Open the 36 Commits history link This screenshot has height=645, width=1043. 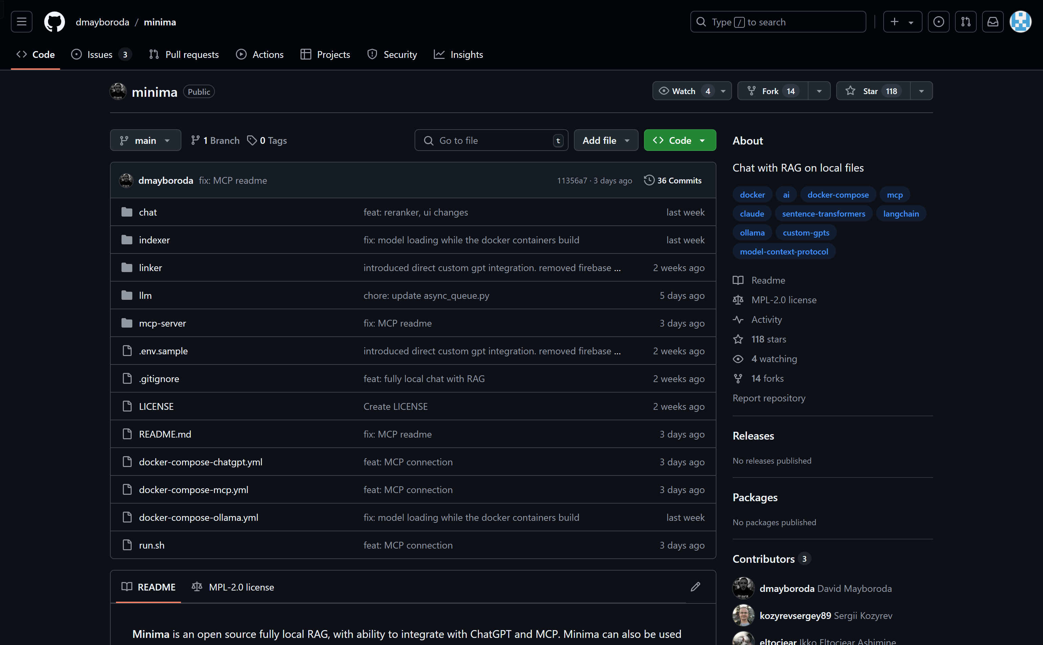[x=673, y=180]
